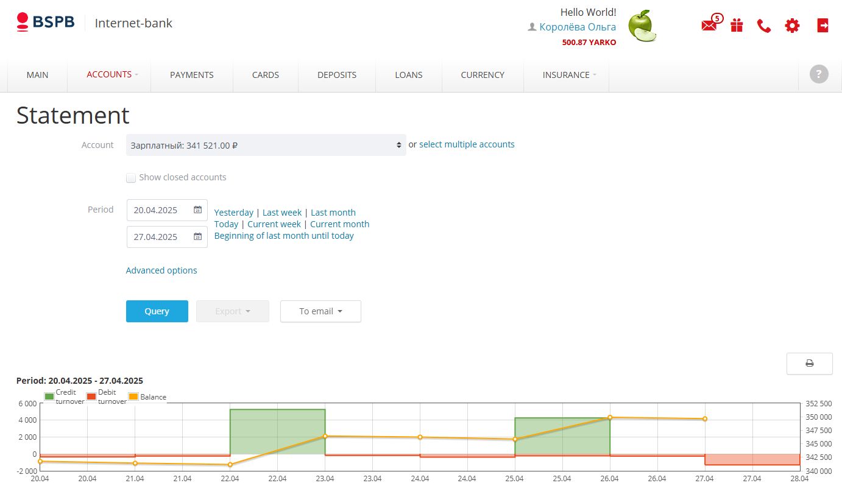Click the help question mark icon
Screen dimensions: 842x494
819,74
